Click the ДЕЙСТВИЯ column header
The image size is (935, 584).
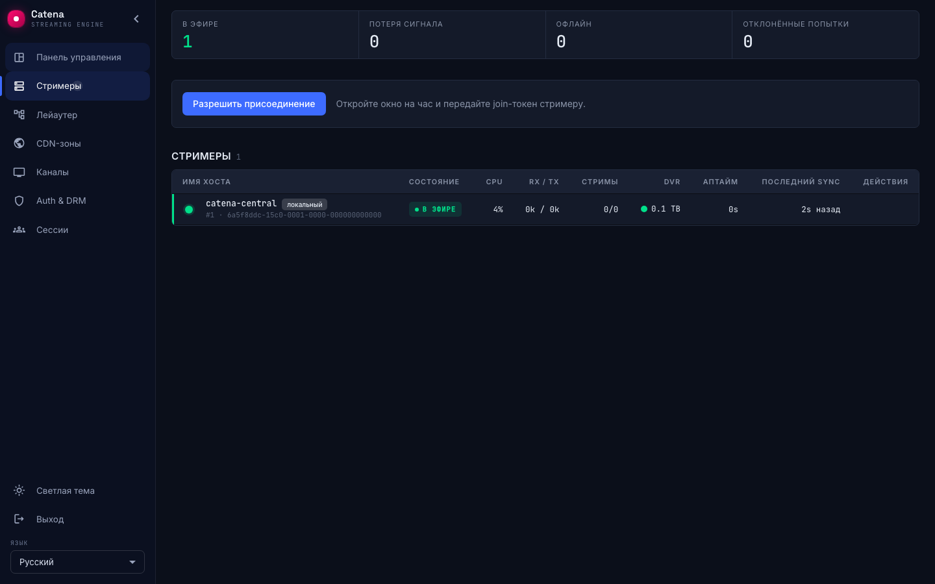[886, 182]
